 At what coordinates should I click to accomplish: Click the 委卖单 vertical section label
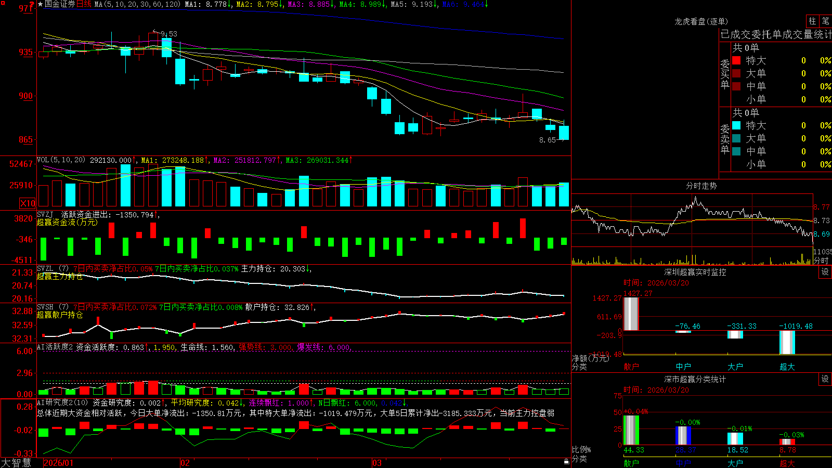[x=725, y=139]
